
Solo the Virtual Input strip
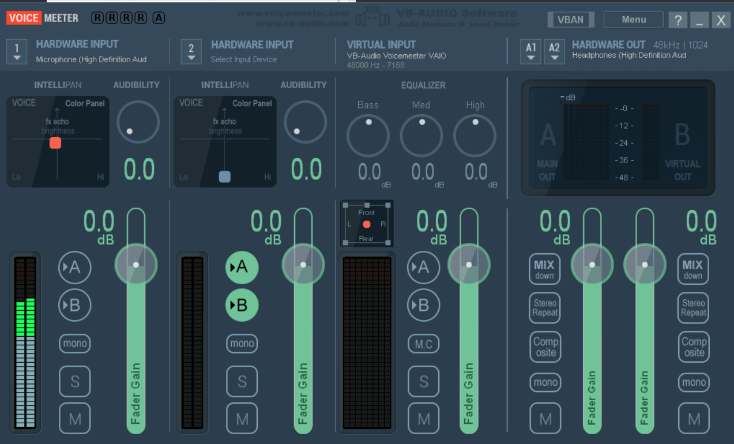click(x=424, y=381)
